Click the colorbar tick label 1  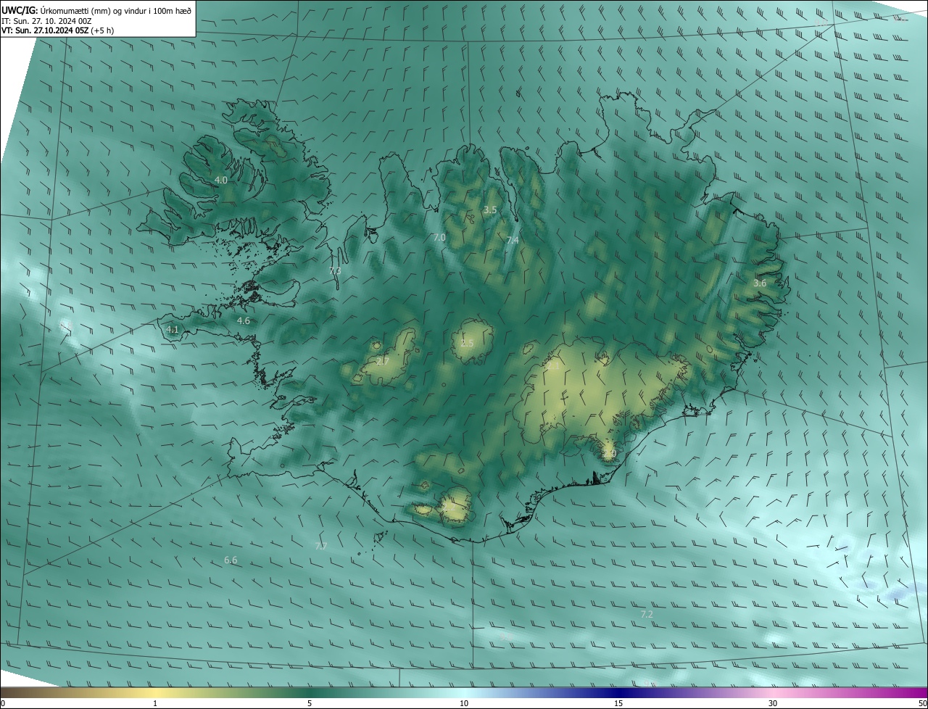(x=155, y=703)
